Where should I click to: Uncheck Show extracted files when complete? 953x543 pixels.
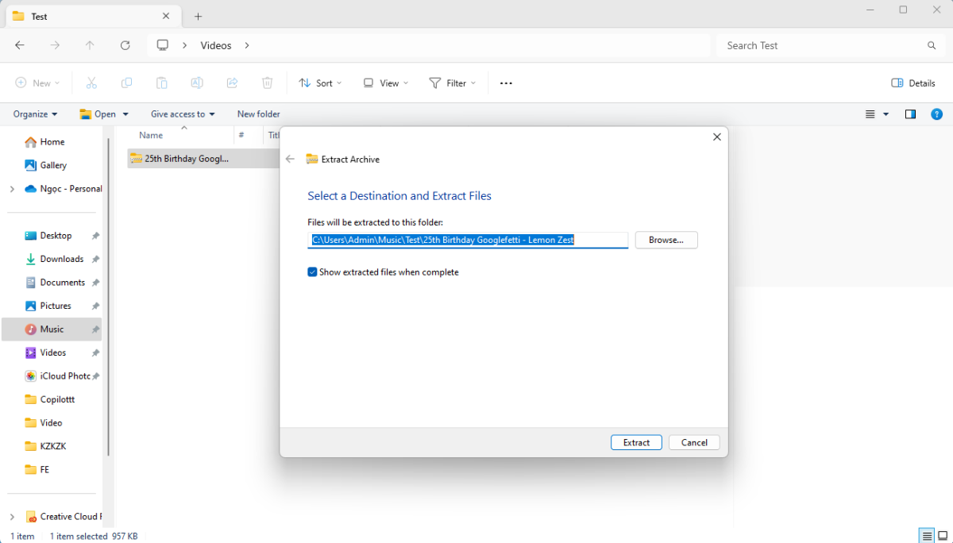tap(312, 272)
